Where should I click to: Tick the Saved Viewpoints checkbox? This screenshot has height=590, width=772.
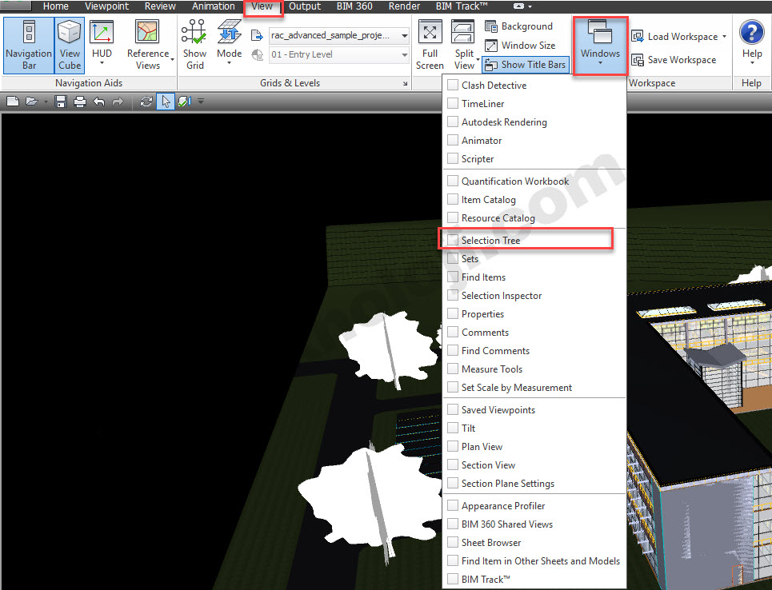pyautogui.click(x=453, y=410)
